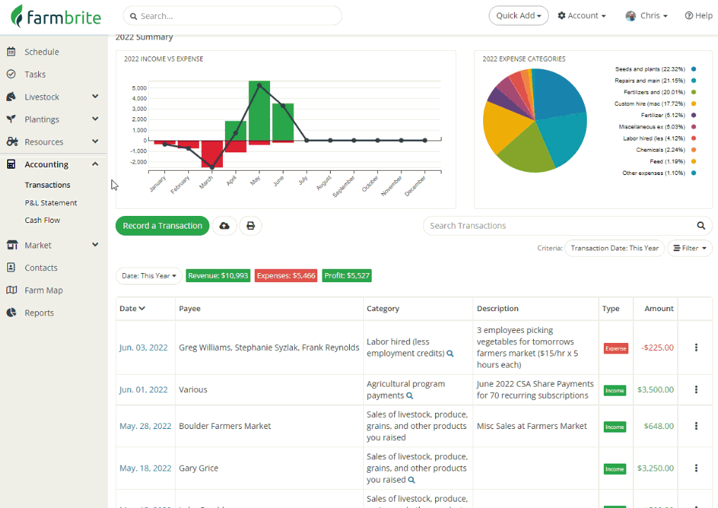Click Record a Transaction button
The height and width of the screenshot is (508, 718).
pyautogui.click(x=162, y=226)
